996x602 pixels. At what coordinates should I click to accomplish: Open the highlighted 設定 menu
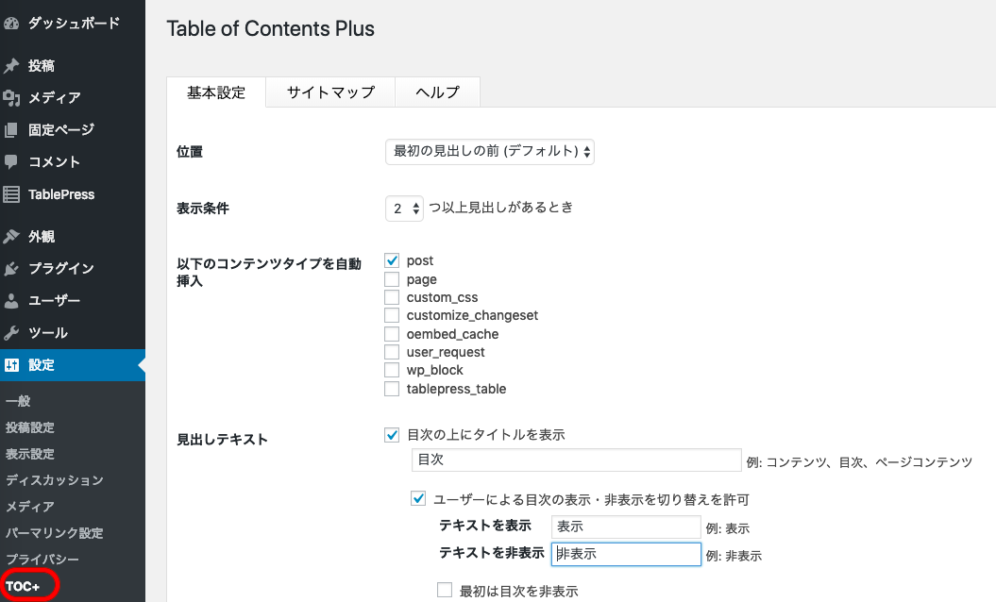tap(73, 365)
